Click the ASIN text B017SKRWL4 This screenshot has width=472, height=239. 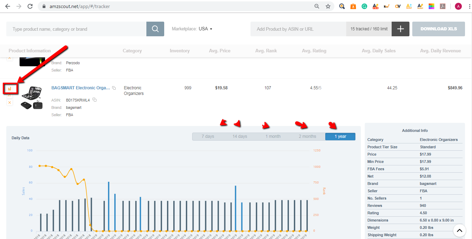tap(78, 100)
